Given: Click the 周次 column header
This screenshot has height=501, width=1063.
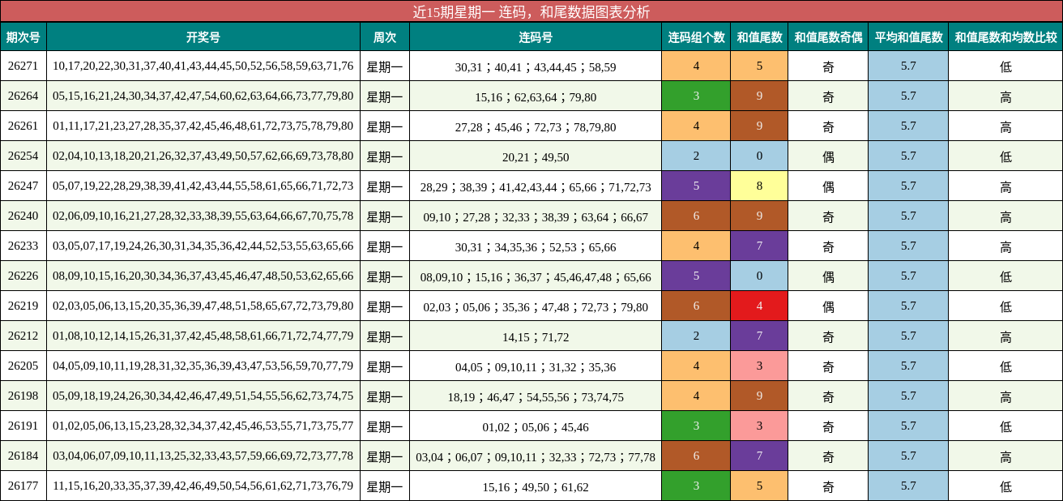Looking at the screenshot, I should (385, 36).
